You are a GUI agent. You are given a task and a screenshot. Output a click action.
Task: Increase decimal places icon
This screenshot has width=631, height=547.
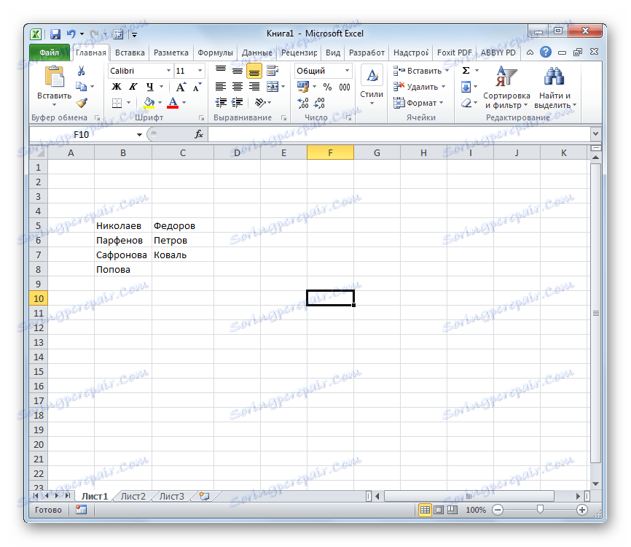pyautogui.click(x=302, y=103)
